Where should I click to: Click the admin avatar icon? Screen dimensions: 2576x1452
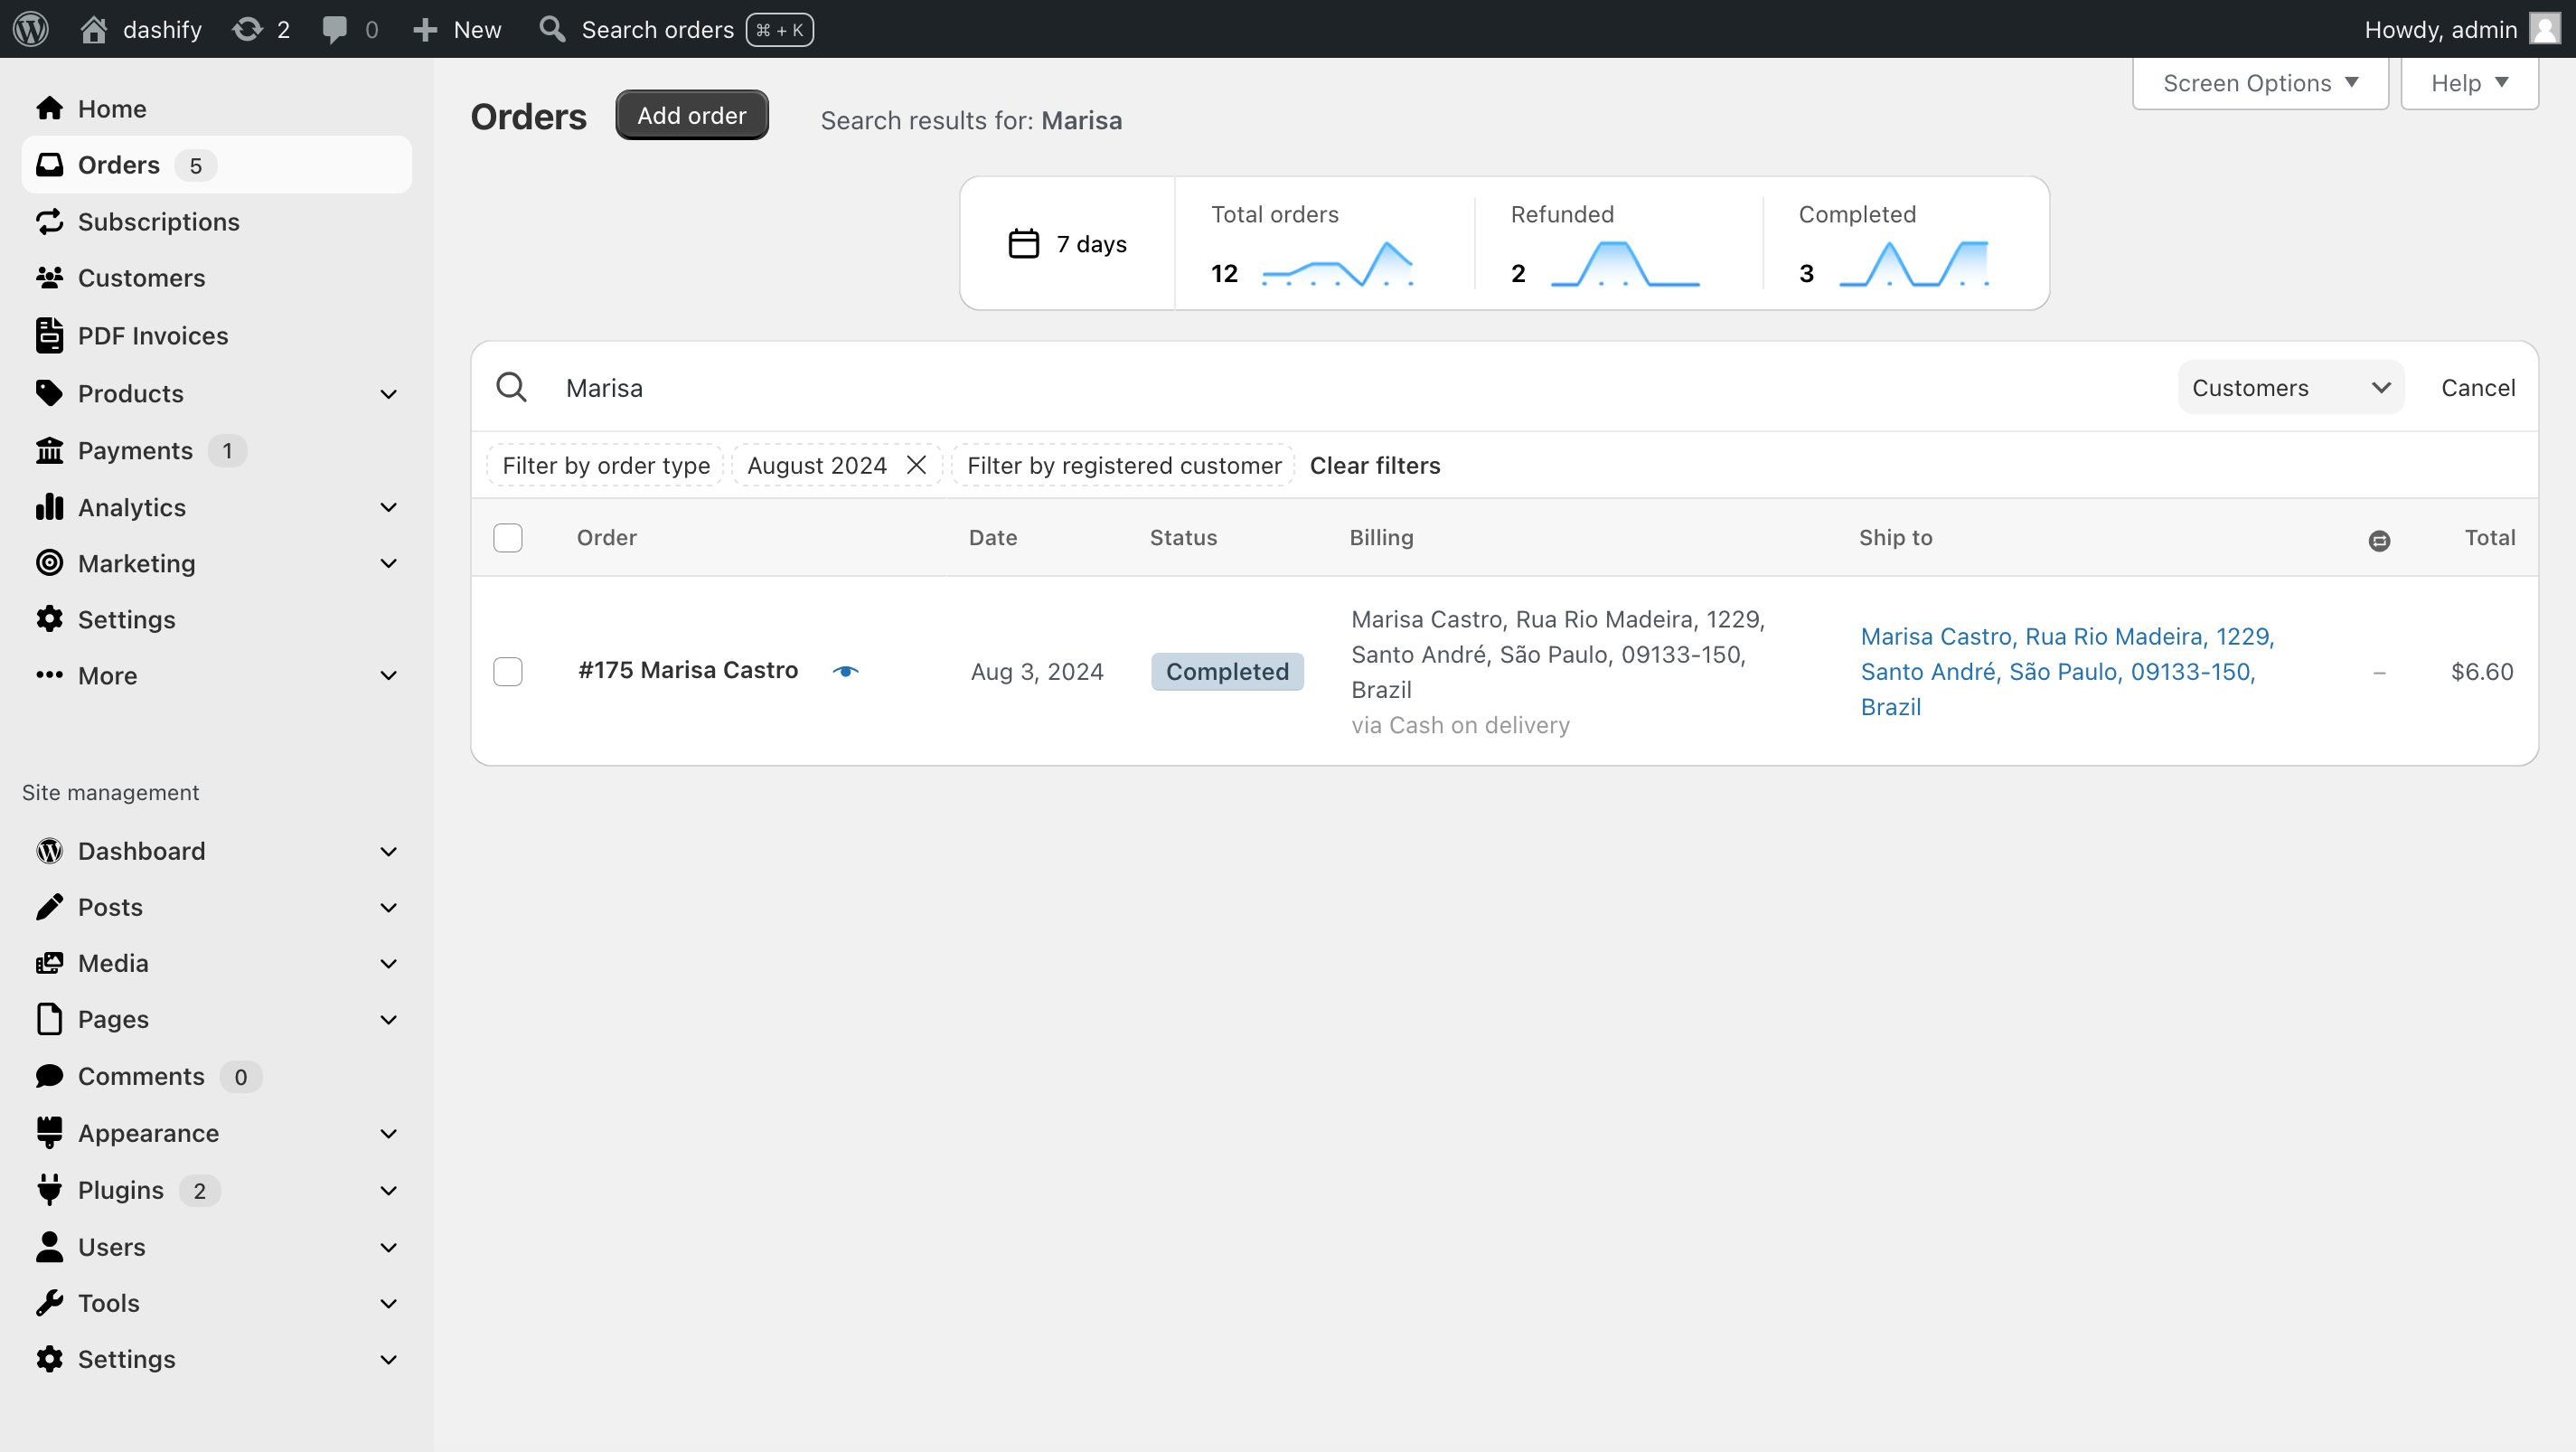2544,29
